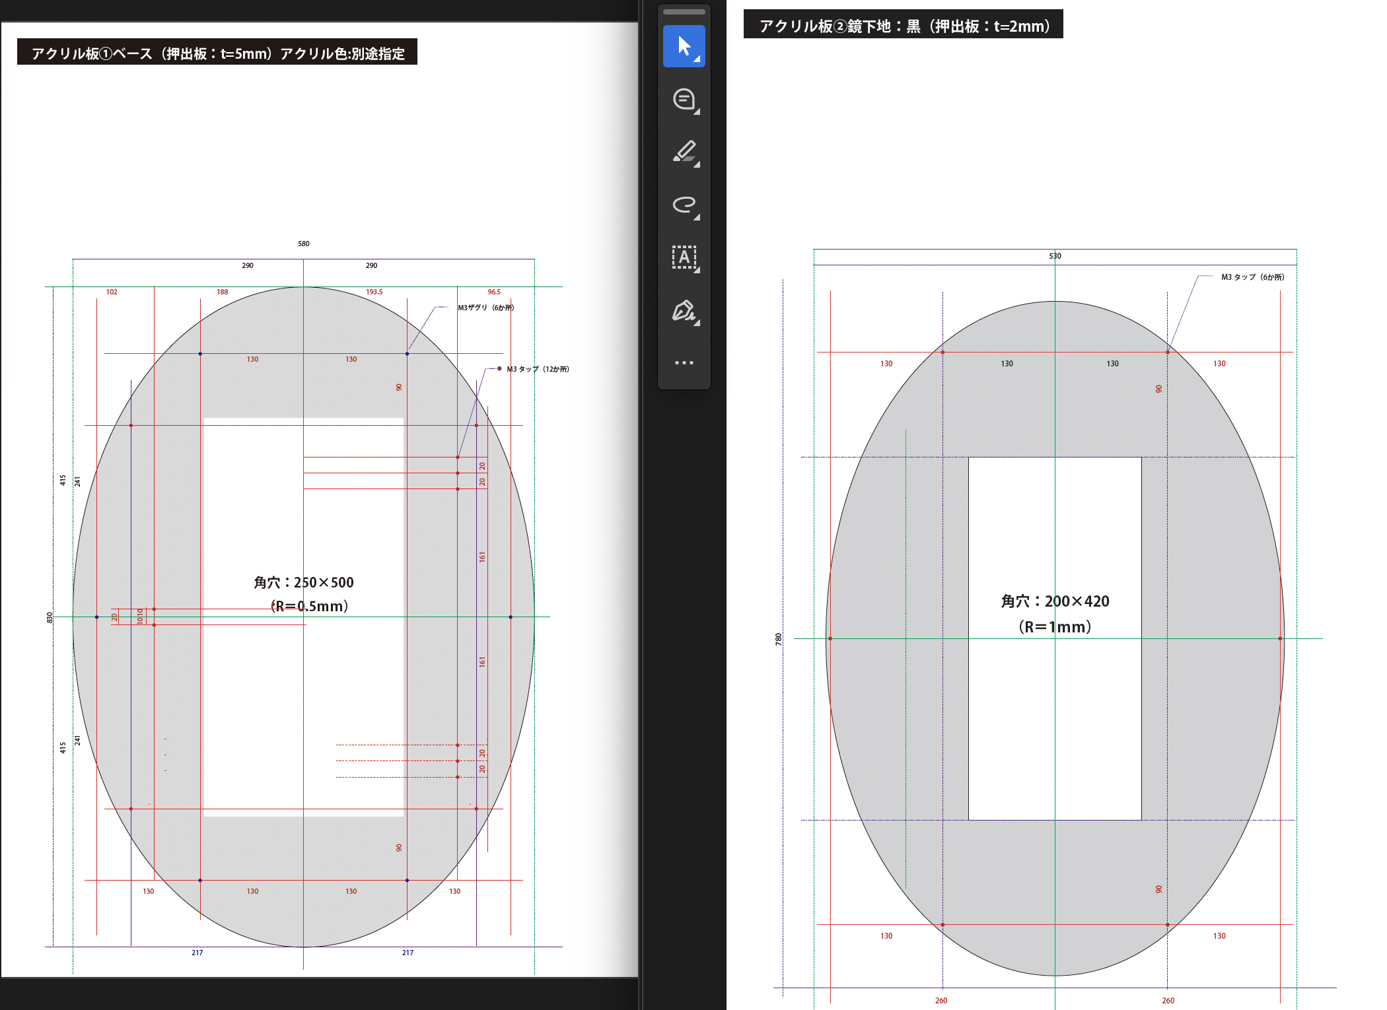Screen dimensions: 1387x1010
Task: Click the 530 width dimension label
Action: 1055,256
